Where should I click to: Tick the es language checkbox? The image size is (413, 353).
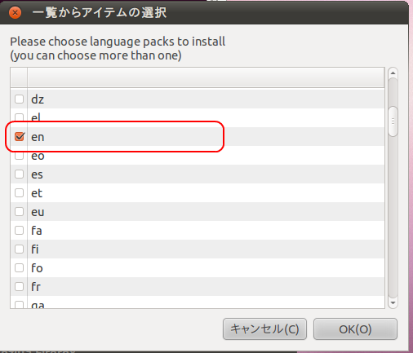(x=19, y=174)
